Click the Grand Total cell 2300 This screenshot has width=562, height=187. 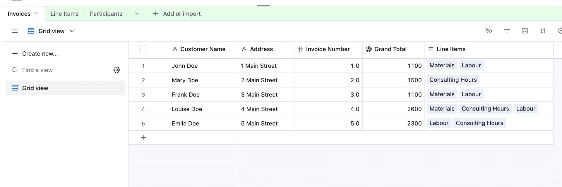(x=394, y=123)
